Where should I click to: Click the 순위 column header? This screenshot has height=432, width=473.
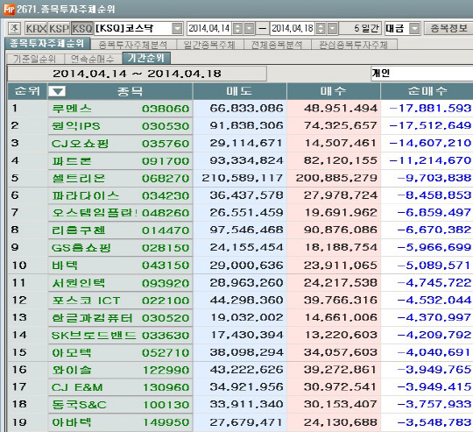point(27,91)
